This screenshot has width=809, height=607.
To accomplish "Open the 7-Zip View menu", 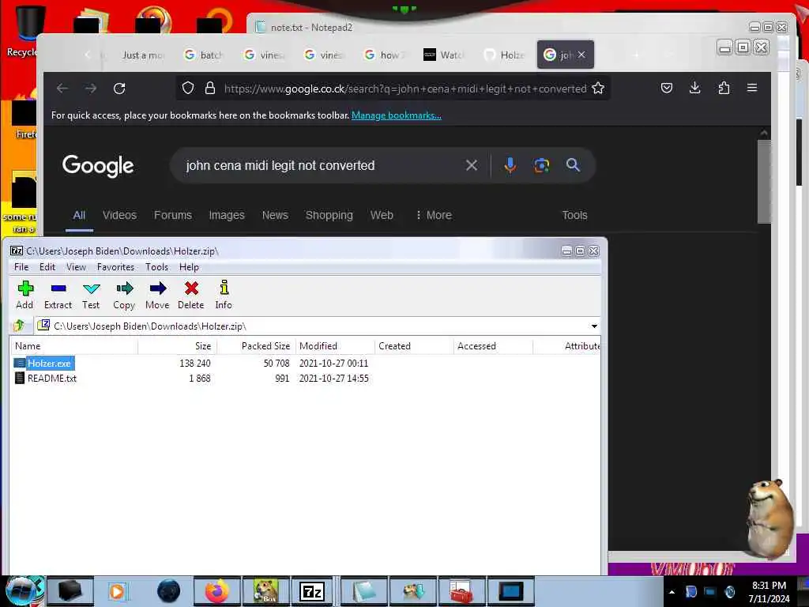I will point(76,267).
